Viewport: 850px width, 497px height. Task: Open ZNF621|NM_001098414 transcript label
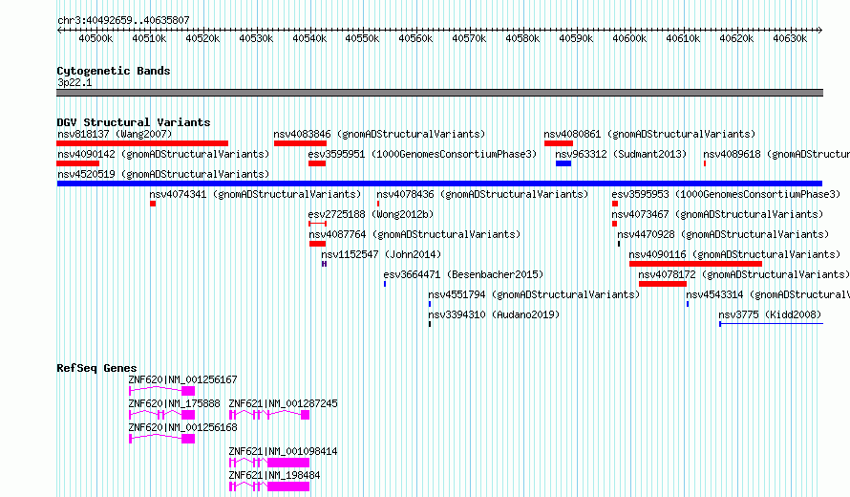click(x=283, y=451)
